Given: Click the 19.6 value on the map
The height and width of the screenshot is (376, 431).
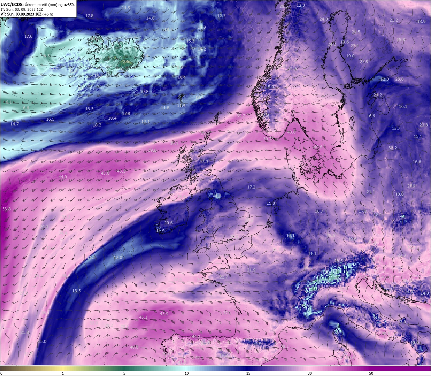Looking at the screenshot, I should (x=344, y=42).
